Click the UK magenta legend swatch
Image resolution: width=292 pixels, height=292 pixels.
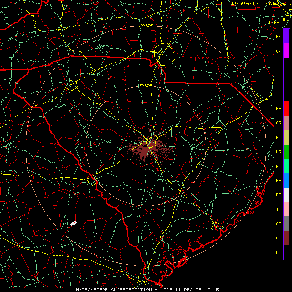286,51
